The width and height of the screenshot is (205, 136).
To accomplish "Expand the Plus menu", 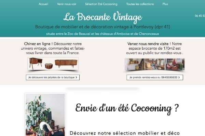I will click(165, 4).
